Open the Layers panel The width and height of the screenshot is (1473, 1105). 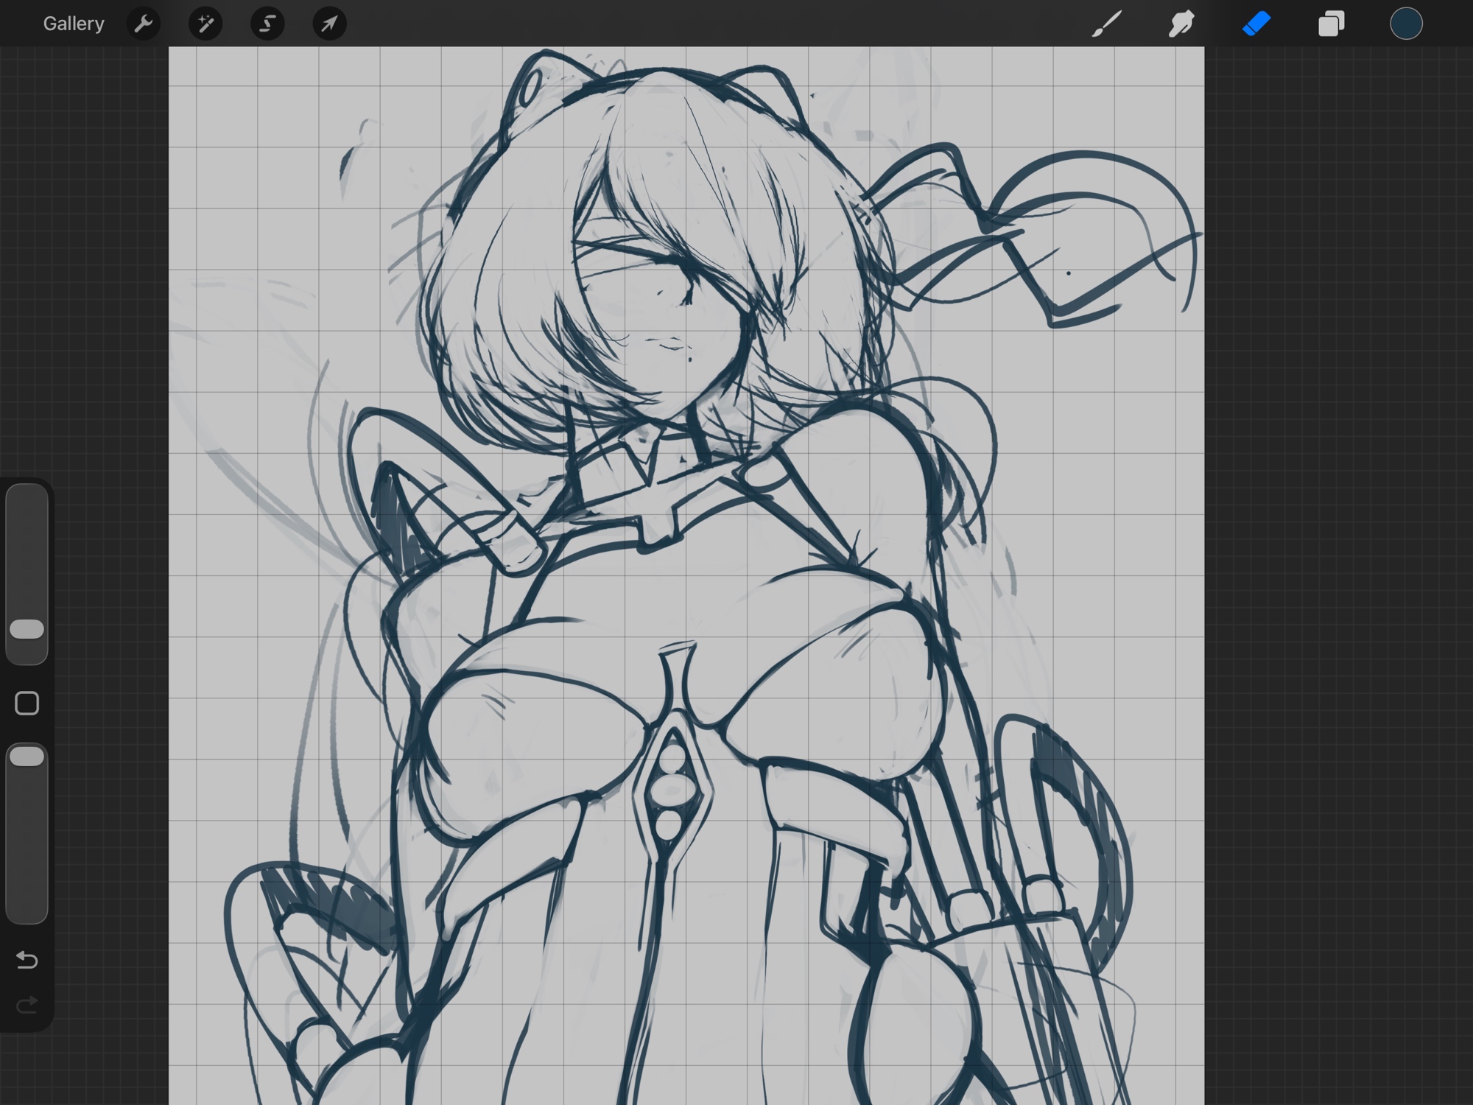1331,24
